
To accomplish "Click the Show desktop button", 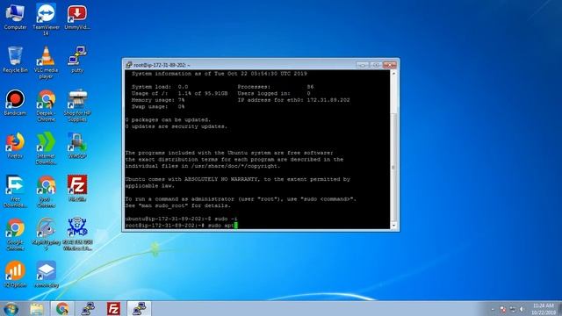I will [x=559, y=309].
